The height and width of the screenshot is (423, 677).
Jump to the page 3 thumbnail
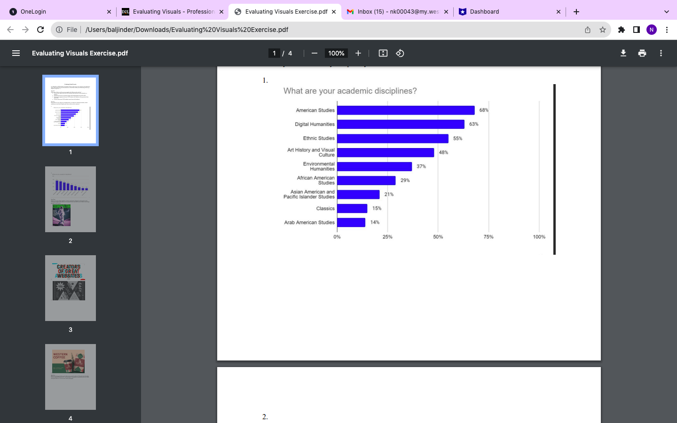point(71,288)
